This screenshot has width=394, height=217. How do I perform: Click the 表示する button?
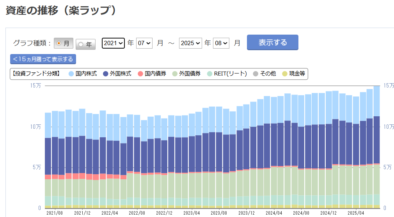[273, 42]
